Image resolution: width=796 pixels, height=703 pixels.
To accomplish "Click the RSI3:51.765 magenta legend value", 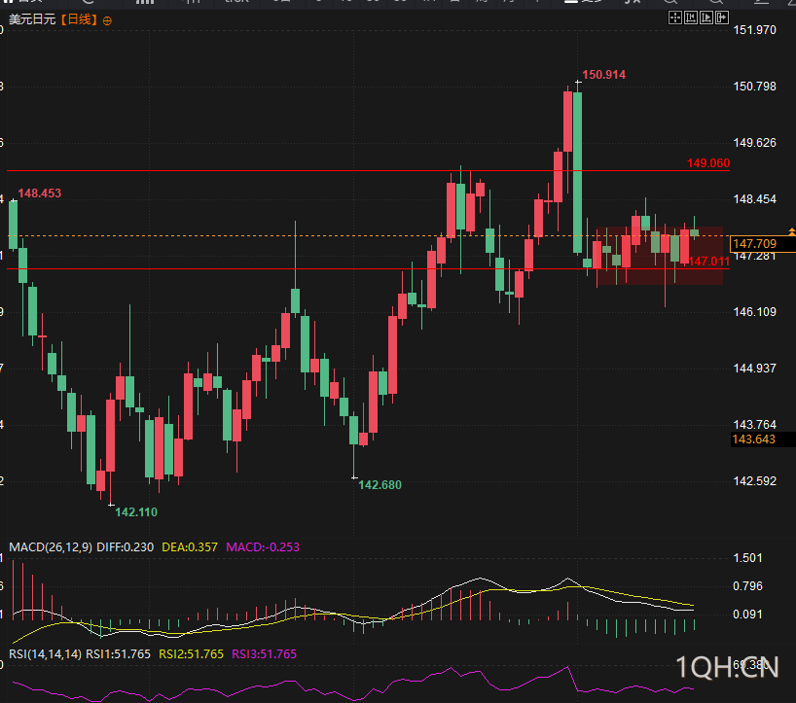I will coord(264,653).
